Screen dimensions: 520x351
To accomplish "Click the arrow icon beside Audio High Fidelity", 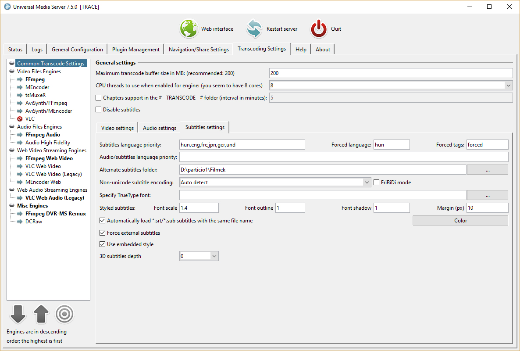I will pyautogui.click(x=20, y=143).
